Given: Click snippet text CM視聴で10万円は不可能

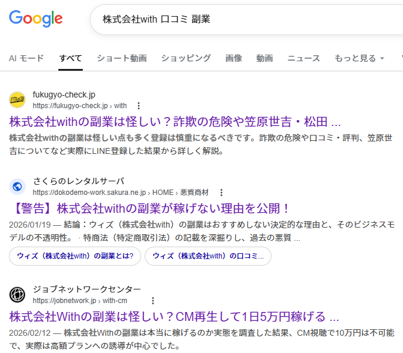Looking at the screenshot, I should [x=345, y=333].
